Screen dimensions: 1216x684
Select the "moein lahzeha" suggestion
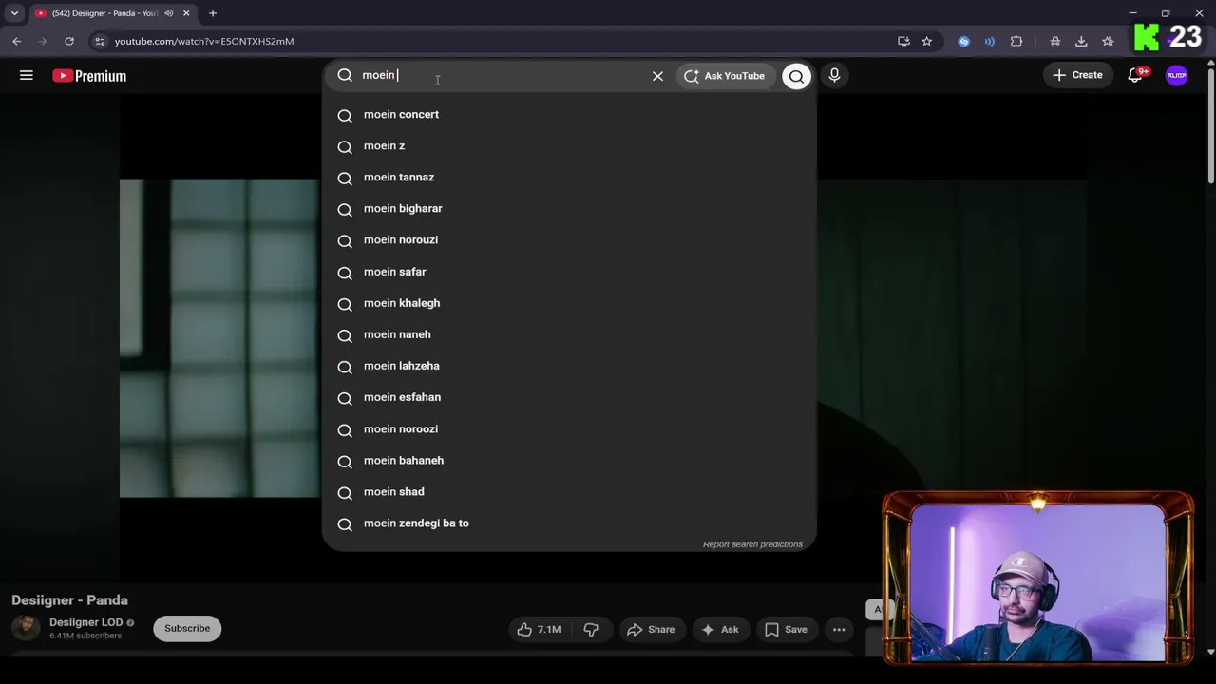tap(569, 366)
